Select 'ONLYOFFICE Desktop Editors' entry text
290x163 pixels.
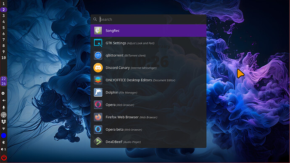[129, 80]
